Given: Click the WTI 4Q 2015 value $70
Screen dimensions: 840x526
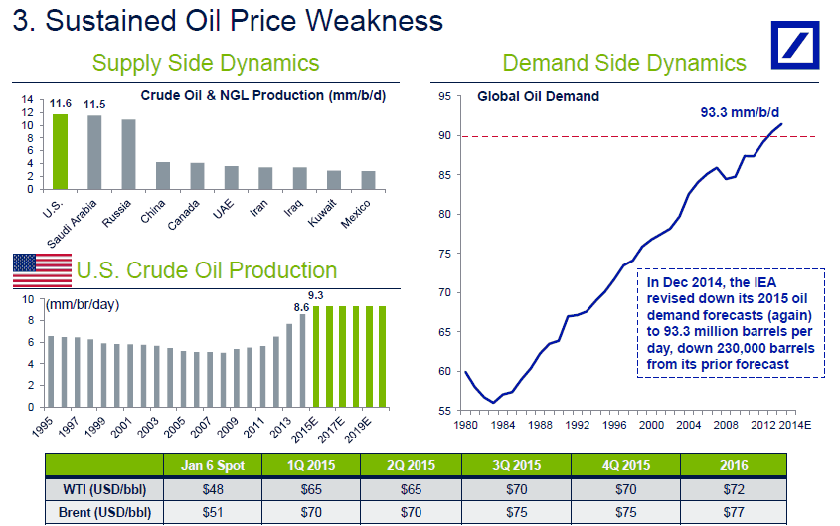Looking at the screenshot, I should (x=625, y=489).
